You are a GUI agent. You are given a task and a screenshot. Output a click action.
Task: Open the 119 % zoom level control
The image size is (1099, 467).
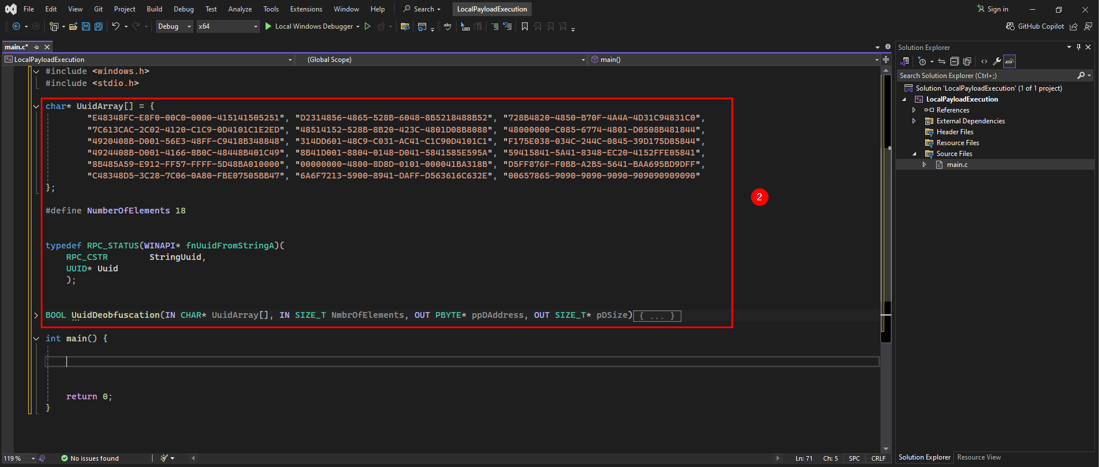(x=19, y=458)
